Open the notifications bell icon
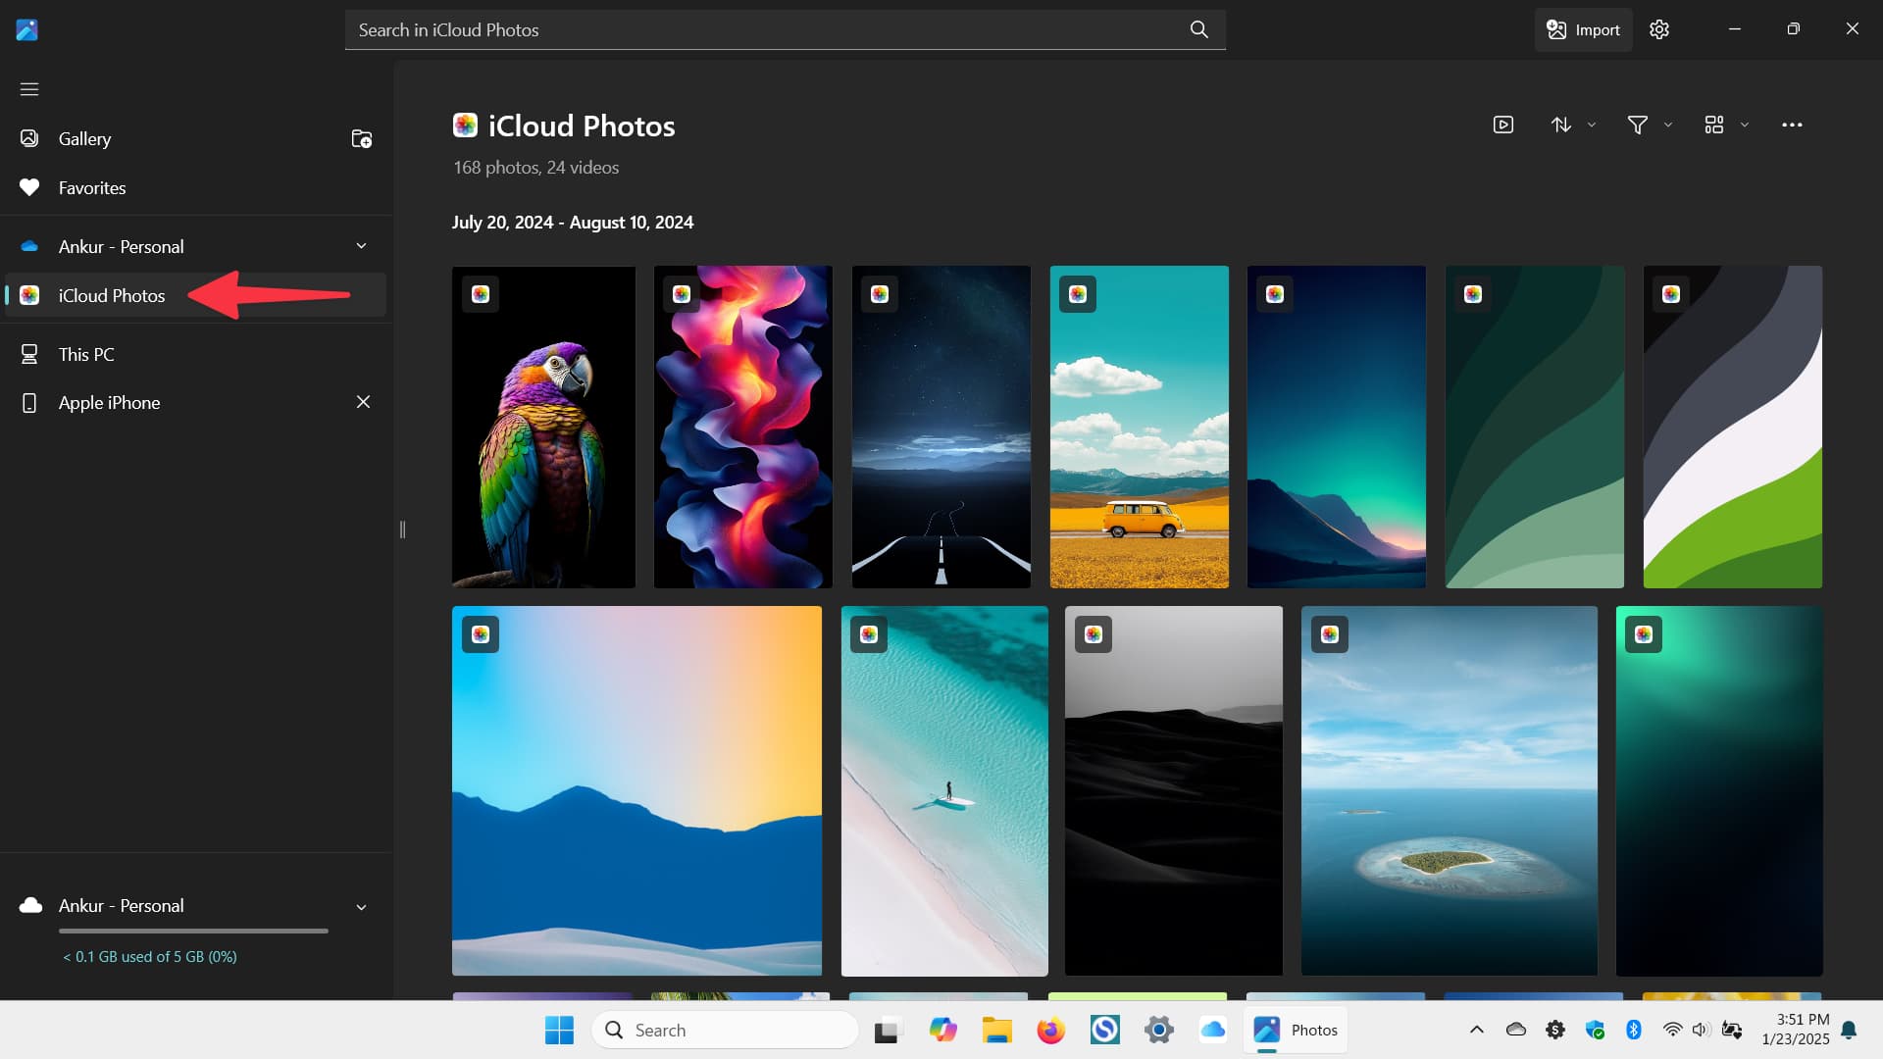This screenshot has width=1883, height=1059. (x=1849, y=1030)
